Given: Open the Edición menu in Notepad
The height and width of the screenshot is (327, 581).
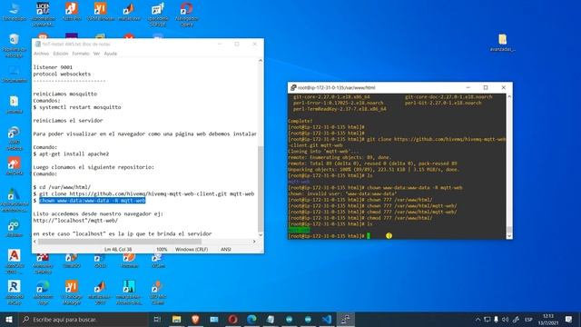Looking at the screenshot, I should click(x=61, y=54).
